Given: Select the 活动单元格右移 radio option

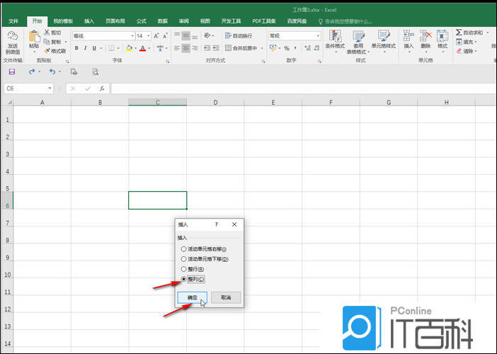Looking at the screenshot, I should pyautogui.click(x=184, y=249).
